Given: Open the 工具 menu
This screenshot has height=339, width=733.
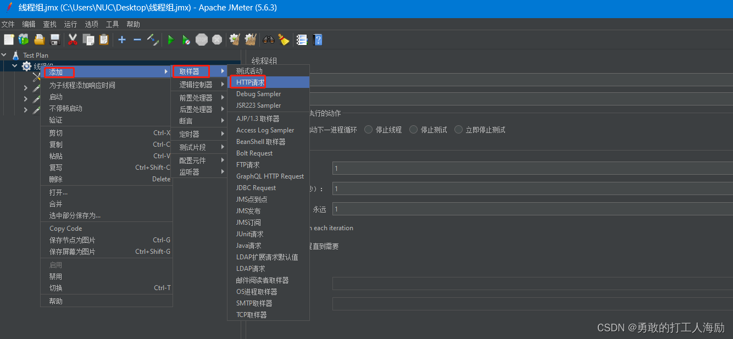Looking at the screenshot, I should 112,24.
